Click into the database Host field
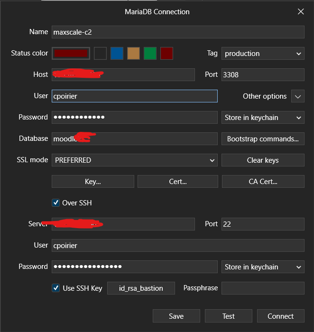The height and width of the screenshot is (332, 314). [x=123, y=74]
